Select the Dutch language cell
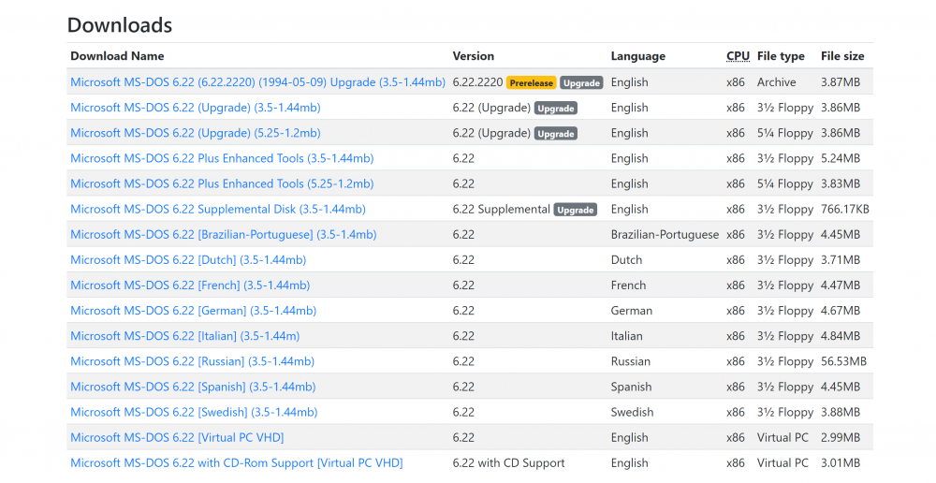Viewport: 936px width, 483px height. (626, 260)
